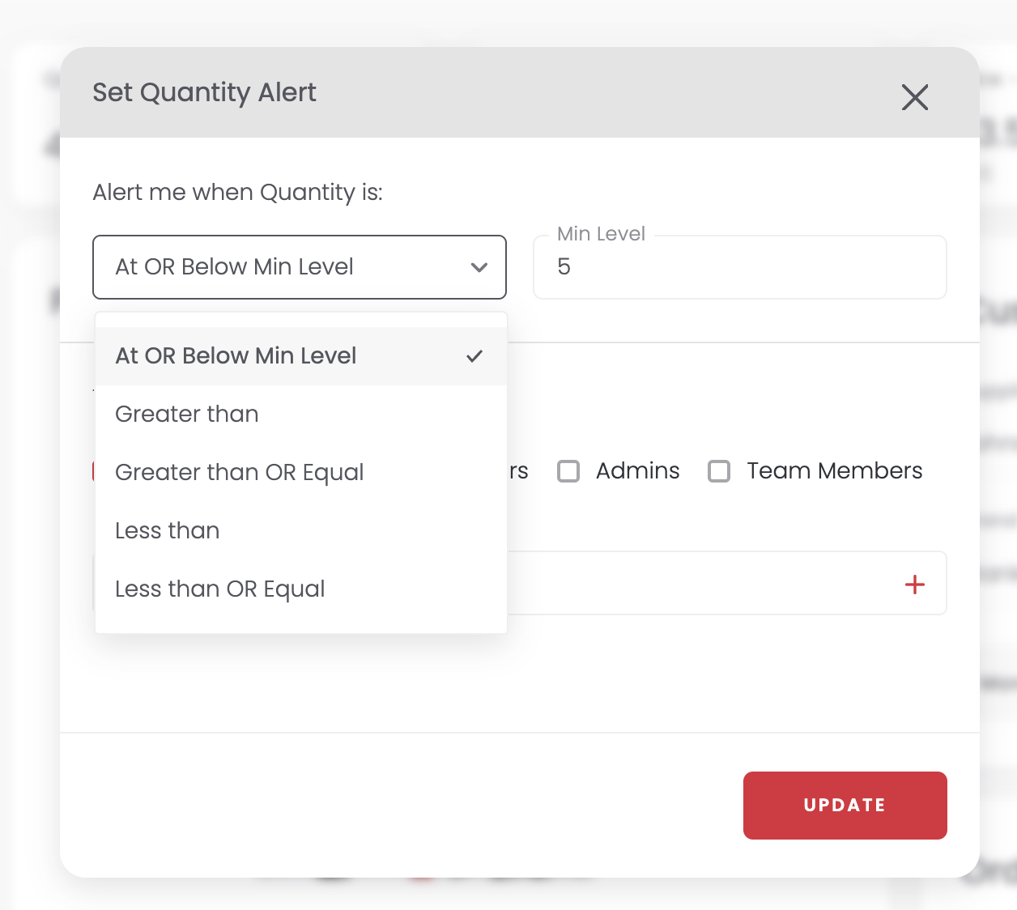This screenshot has height=910, width=1017.
Task: Collapse the dropdown using its chevron arrow
Action: tap(479, 267)
